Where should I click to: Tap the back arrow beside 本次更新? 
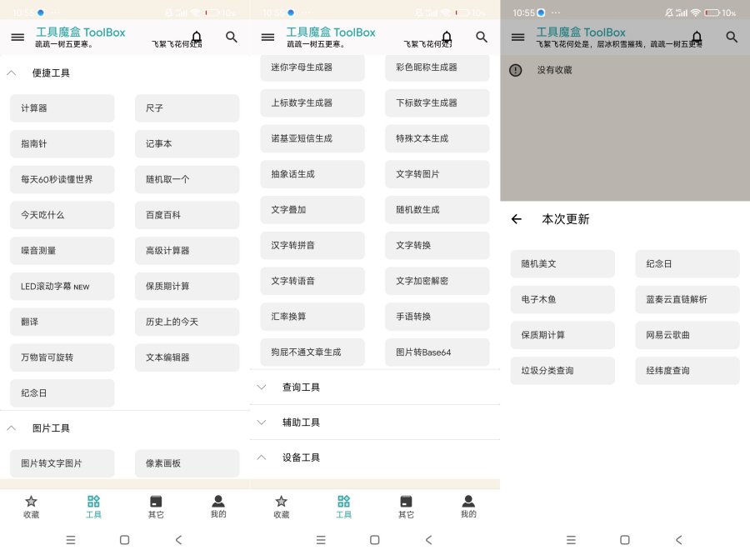516,219
